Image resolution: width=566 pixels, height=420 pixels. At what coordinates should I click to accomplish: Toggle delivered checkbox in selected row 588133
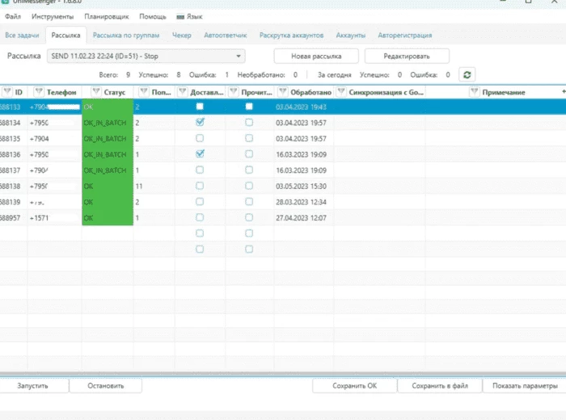pos(200,107)
